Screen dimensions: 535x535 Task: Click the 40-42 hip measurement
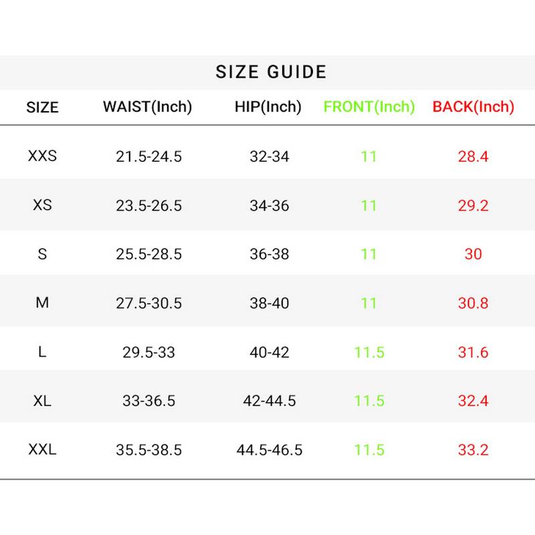[268, 352]
